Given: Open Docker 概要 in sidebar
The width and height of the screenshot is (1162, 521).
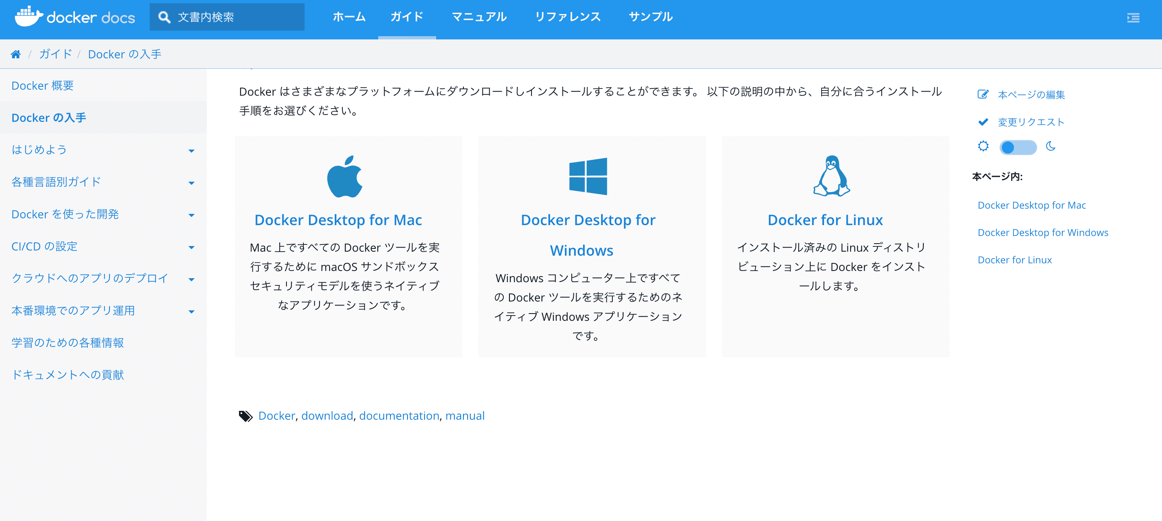Looking at the screenshot, I should (x=42, y=86).
